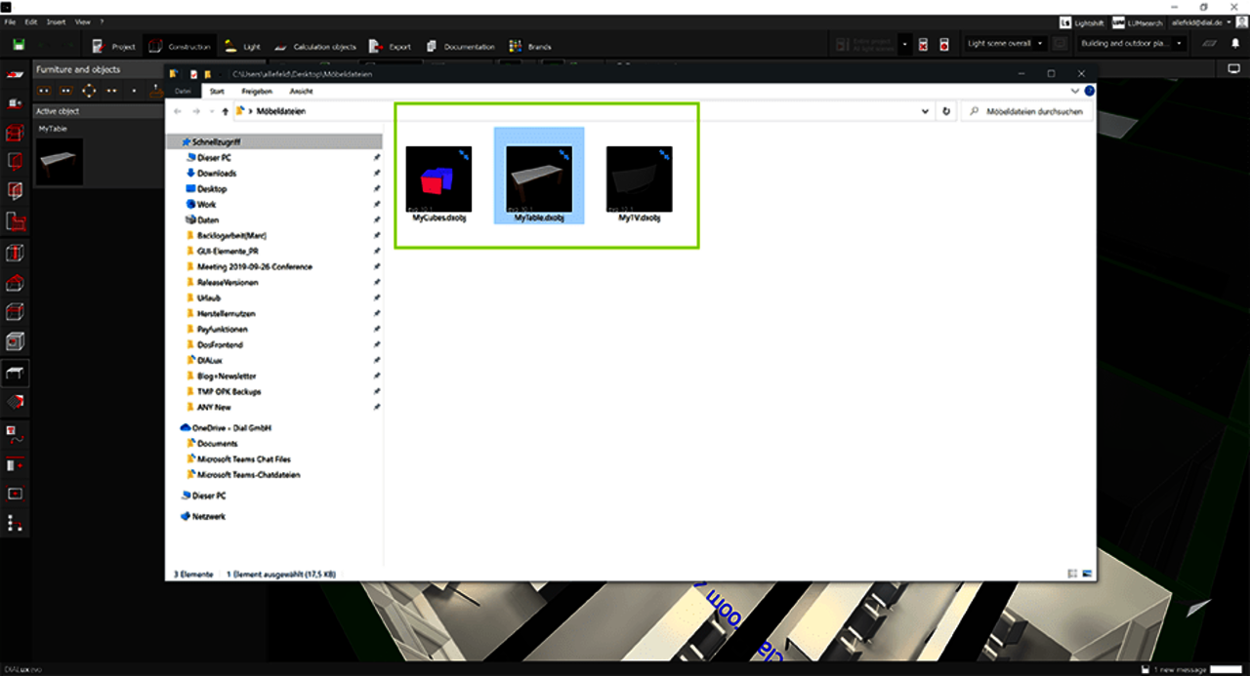This screenshot has width=1250, height=676.
Task: Click the Export mode icon
Action: [x=376, y=46]
